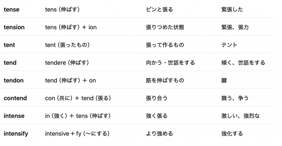The height and width of the screenshot is (146, 282).
Task: Select the '張って作るもの' cell
Action: [x=165, y=45]
